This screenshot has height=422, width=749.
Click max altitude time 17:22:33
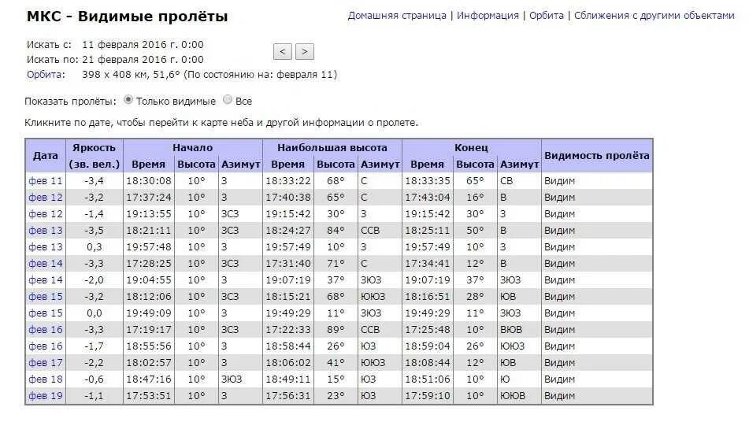288,330
